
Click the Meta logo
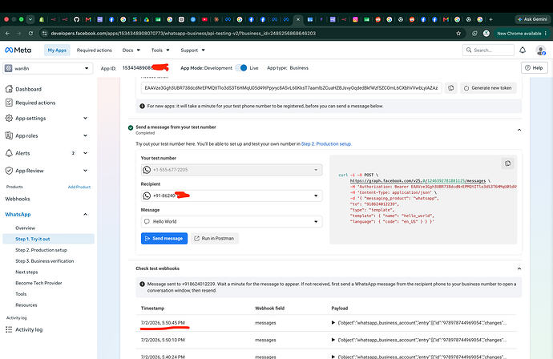[x=18, y=50]
